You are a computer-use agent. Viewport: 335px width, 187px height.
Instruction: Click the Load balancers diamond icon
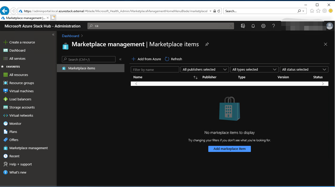[5, 99]
